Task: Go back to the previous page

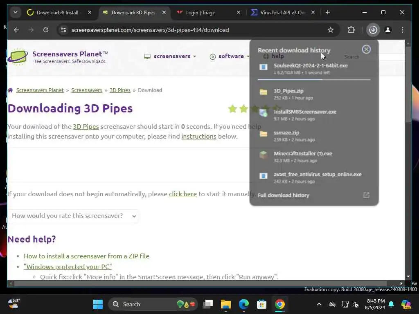Action: tap(16, 30)
